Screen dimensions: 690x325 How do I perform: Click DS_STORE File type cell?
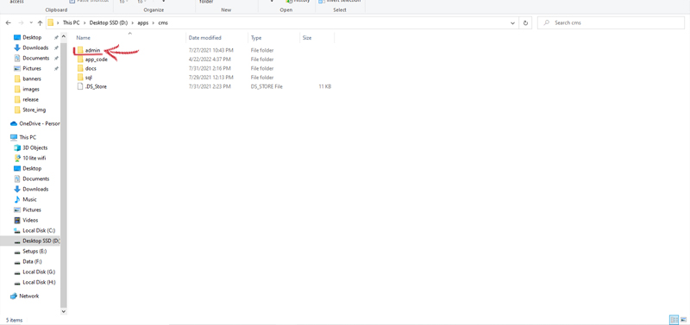(x=267, y=86)
